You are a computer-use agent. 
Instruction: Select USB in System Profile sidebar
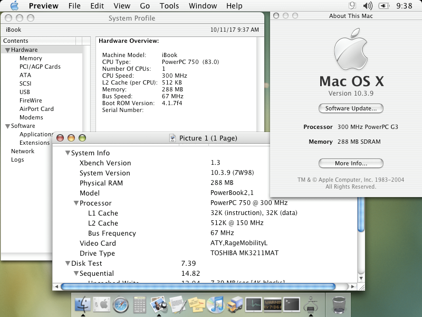[x=25, y=92]
